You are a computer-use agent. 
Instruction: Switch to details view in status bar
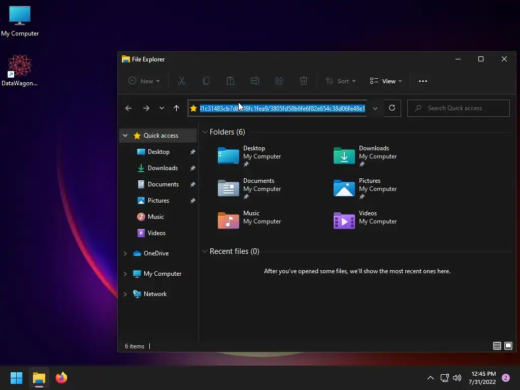click(x=497, y=346)
